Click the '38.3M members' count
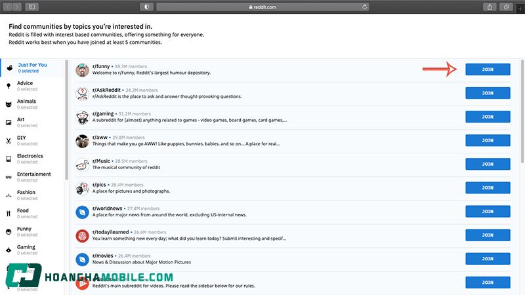Screen dimensions: 525x295 pyautogui.click(x=131, y=67)
